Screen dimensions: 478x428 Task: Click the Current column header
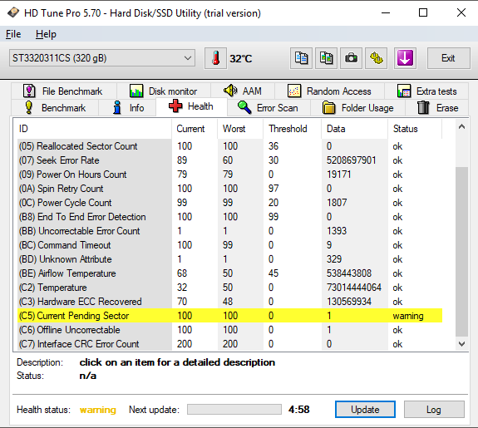pyautogui.click(x=195, y=129)
